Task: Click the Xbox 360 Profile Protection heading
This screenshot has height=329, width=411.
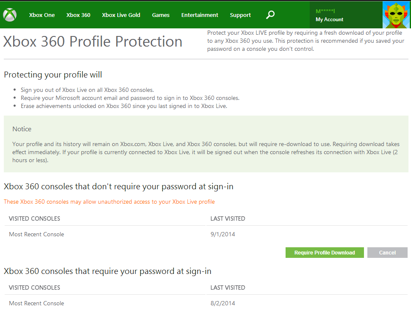Action: pos(93,41)
